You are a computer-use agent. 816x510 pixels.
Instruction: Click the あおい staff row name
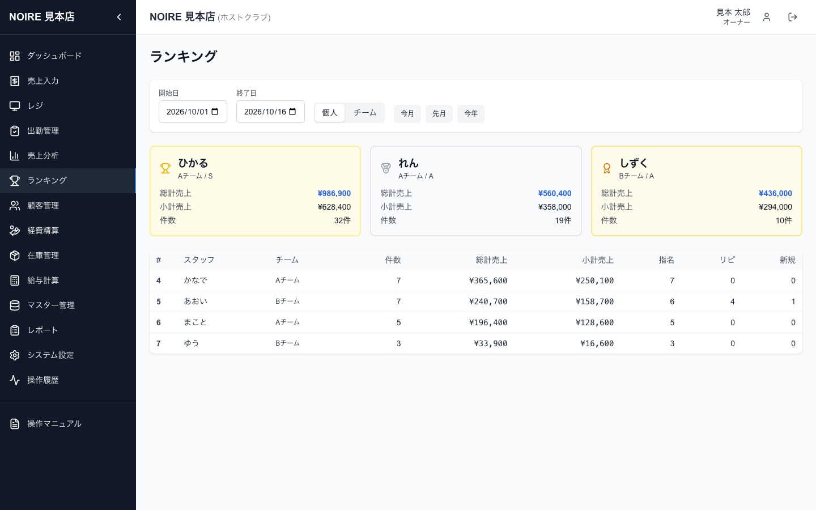pos(195,301)
